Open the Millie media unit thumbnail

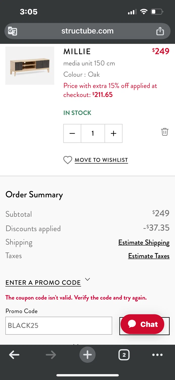(x=30, y=66)
